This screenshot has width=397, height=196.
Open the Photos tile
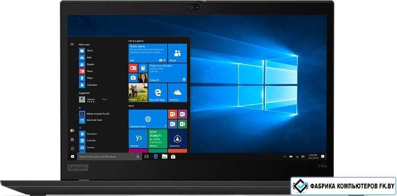coord(138,93)
